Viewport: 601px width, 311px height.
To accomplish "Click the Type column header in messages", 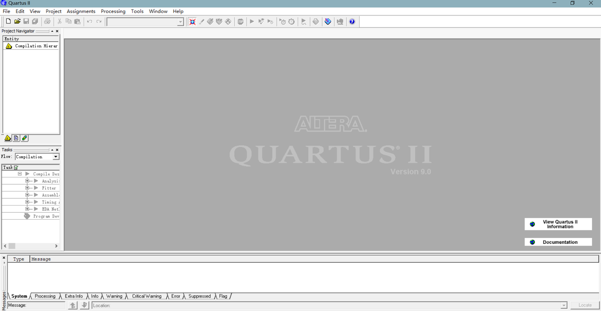I will (18, 259).
